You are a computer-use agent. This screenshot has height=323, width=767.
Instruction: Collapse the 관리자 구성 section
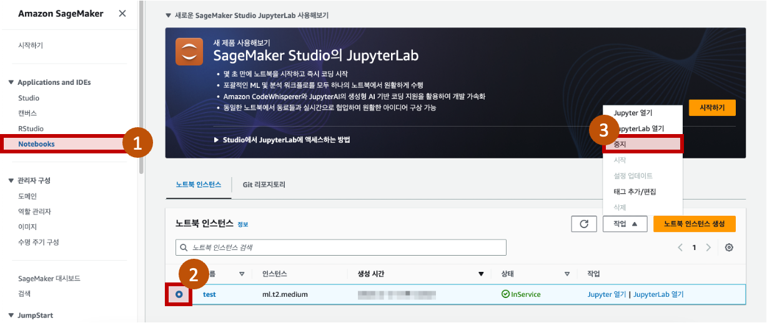[11, 180]
